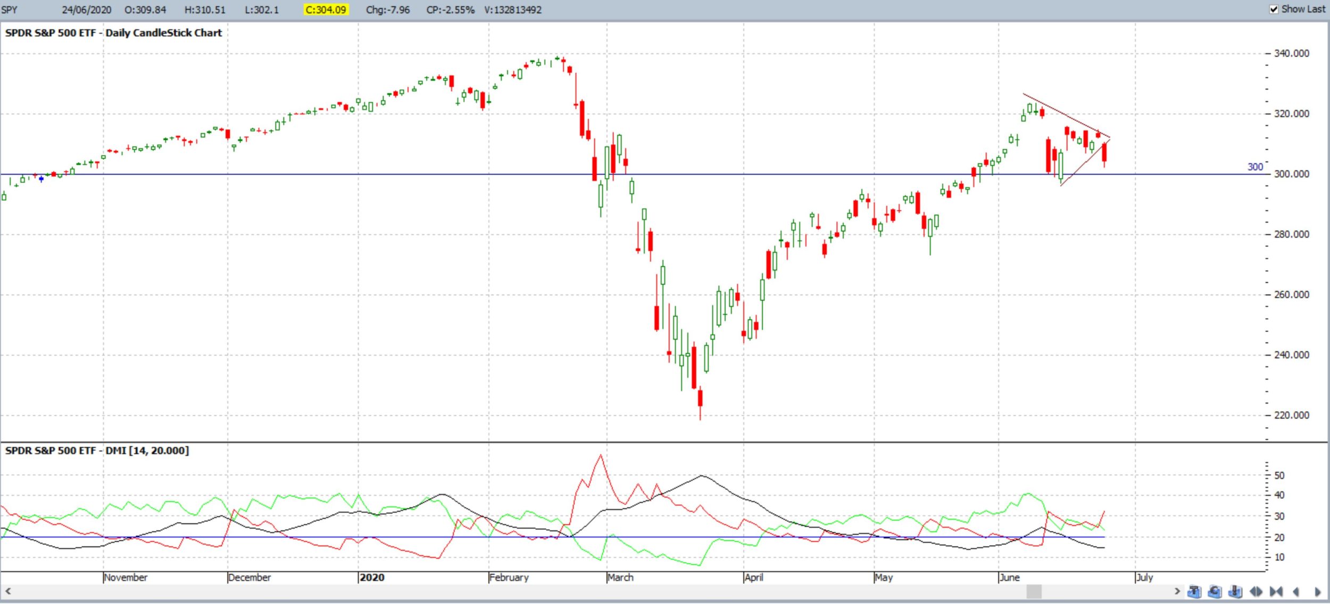The image size is (1330, 604).
Task: Click the date 24/06/2020 in header
Action: 87,10
